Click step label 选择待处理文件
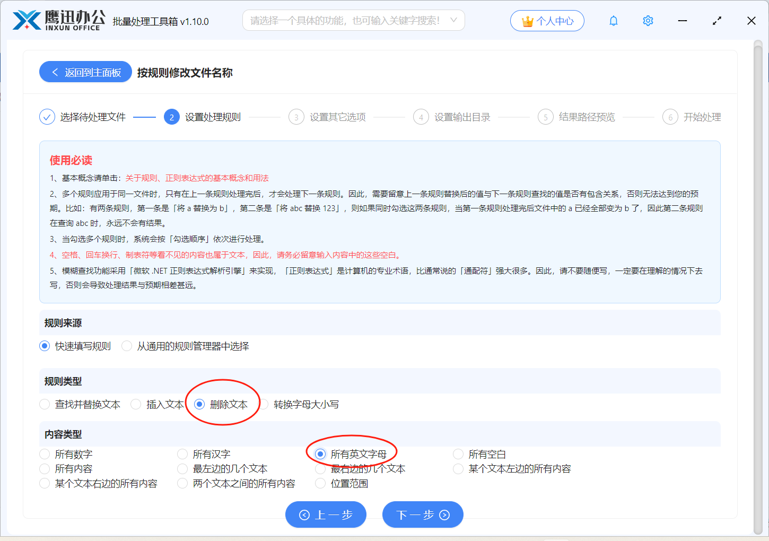This screenshot has width=769, height=541. tap(93, 117)
